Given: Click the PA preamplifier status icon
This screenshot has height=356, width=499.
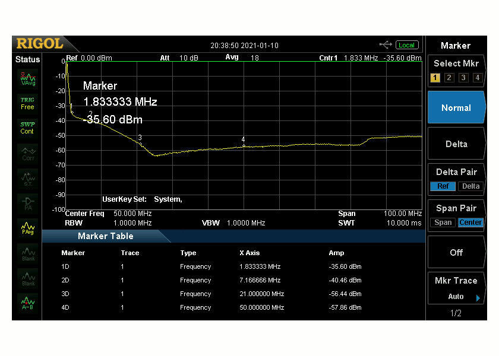Looking at the screenshot, I should (x=28, y=204).
